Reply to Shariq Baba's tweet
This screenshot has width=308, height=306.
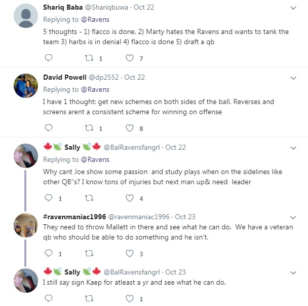(x=49, y=58)
